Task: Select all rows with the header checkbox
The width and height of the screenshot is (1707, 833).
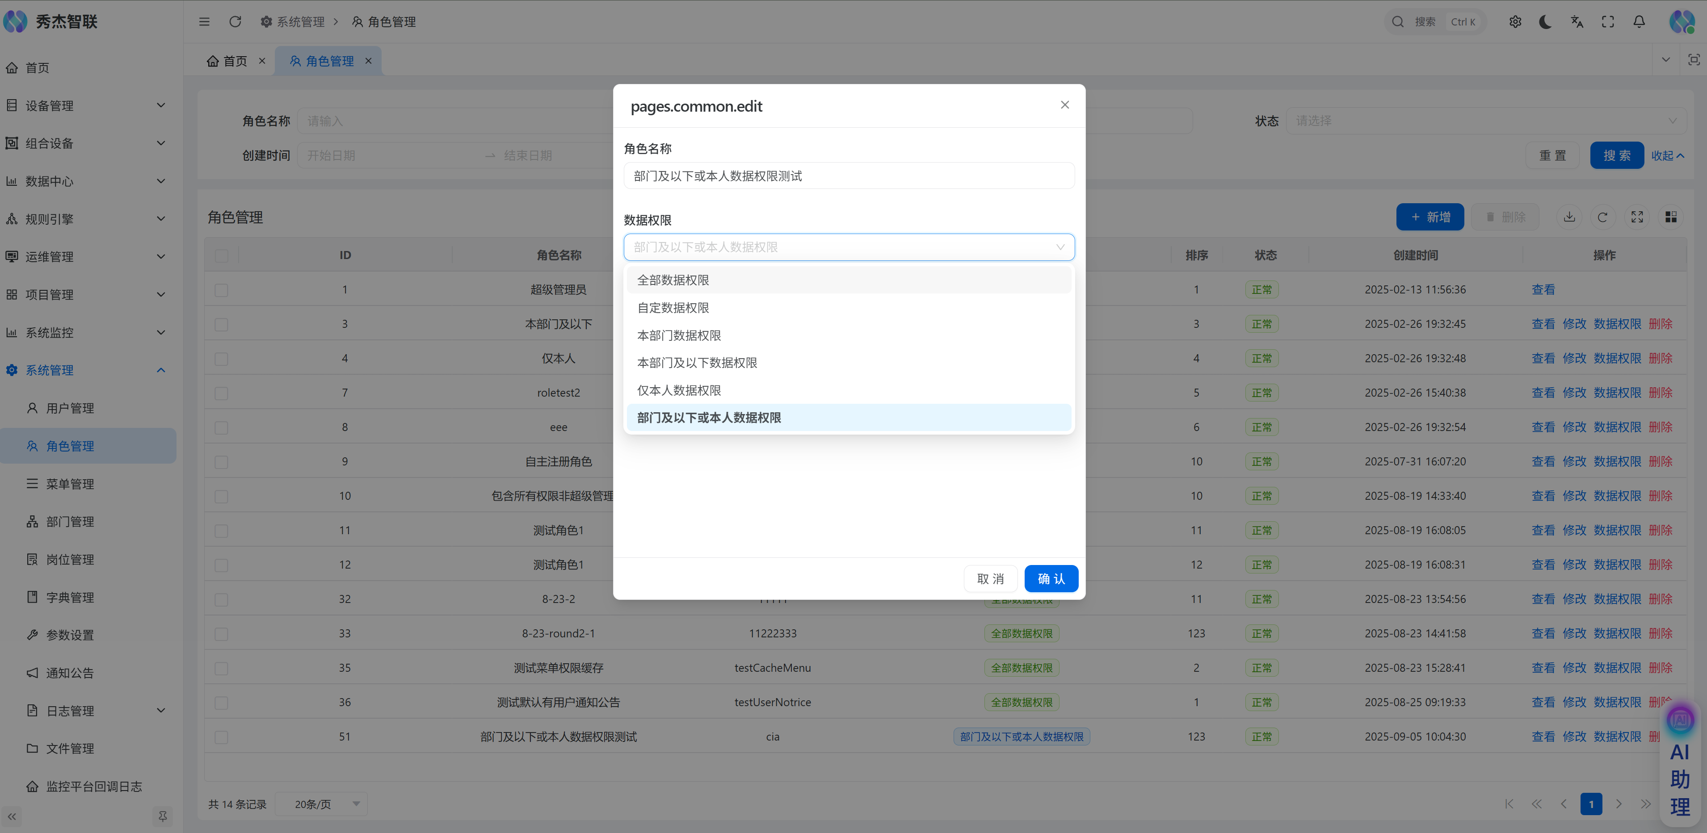Action: click(x=221, y=255)
